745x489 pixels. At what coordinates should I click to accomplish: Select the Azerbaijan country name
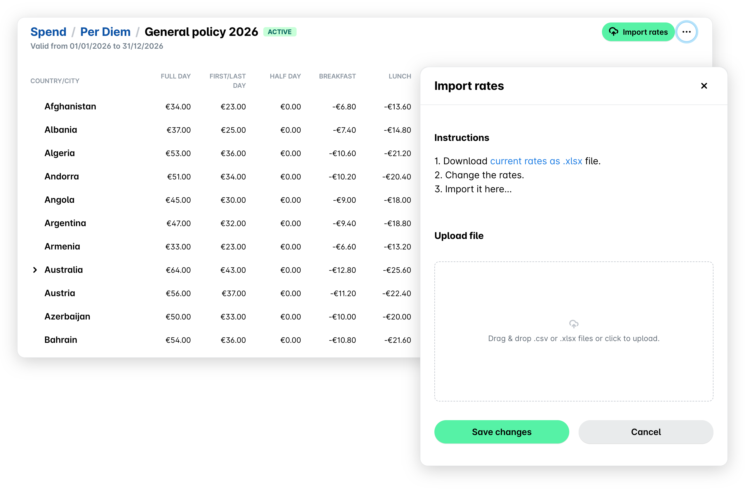(x=67, y=316)
